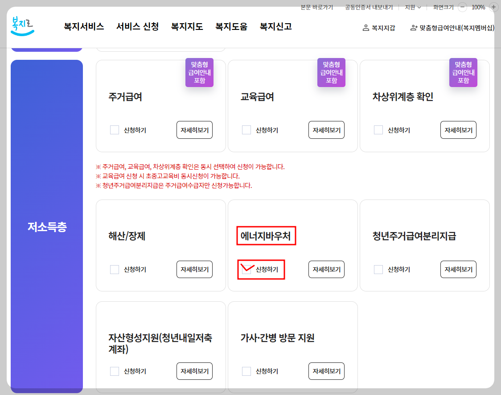
Task: Select 신청하기 for 청년주거급여분리지급
Action: [x=378, y=269]
